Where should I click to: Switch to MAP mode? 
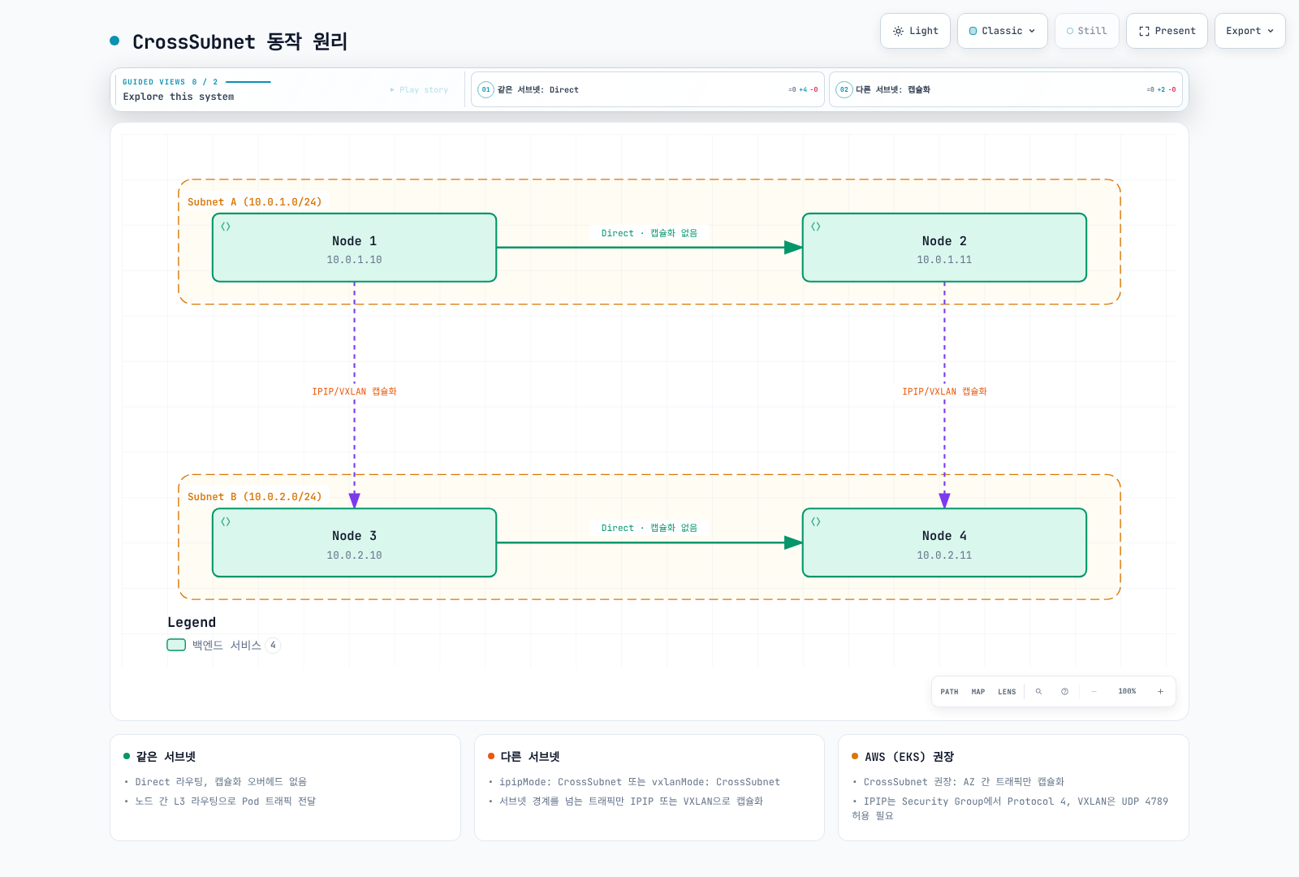click(x=978, y=692)
